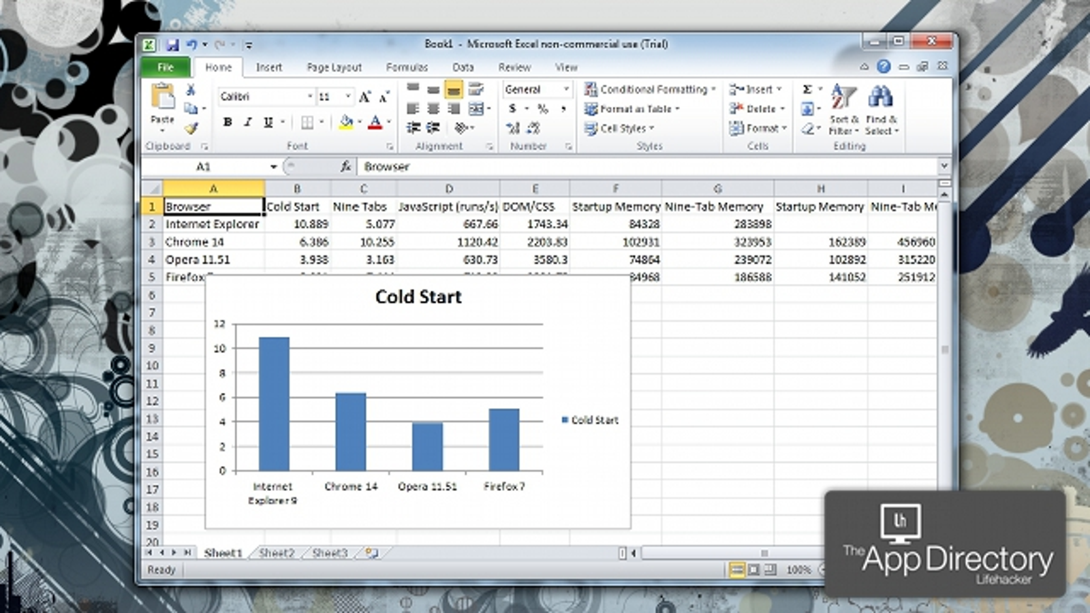Open Cell Styles dropdown

(x=619, y=128)
